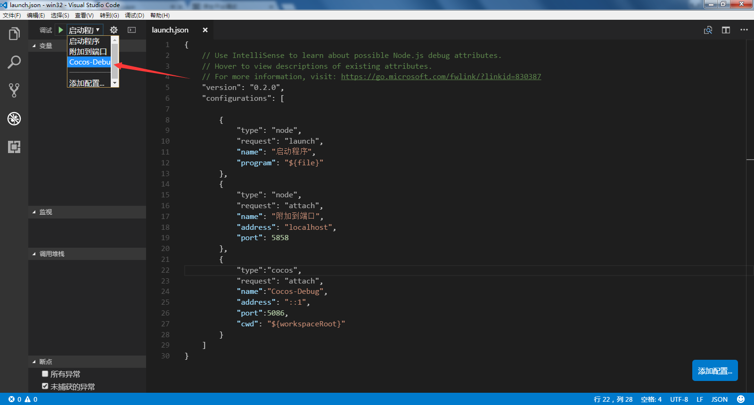Close the launch.json editor tab
This screenshot has width=754, height=405.
click(x=205, y=30)
